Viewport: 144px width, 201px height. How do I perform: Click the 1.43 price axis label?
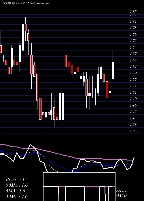click(133, 112)
